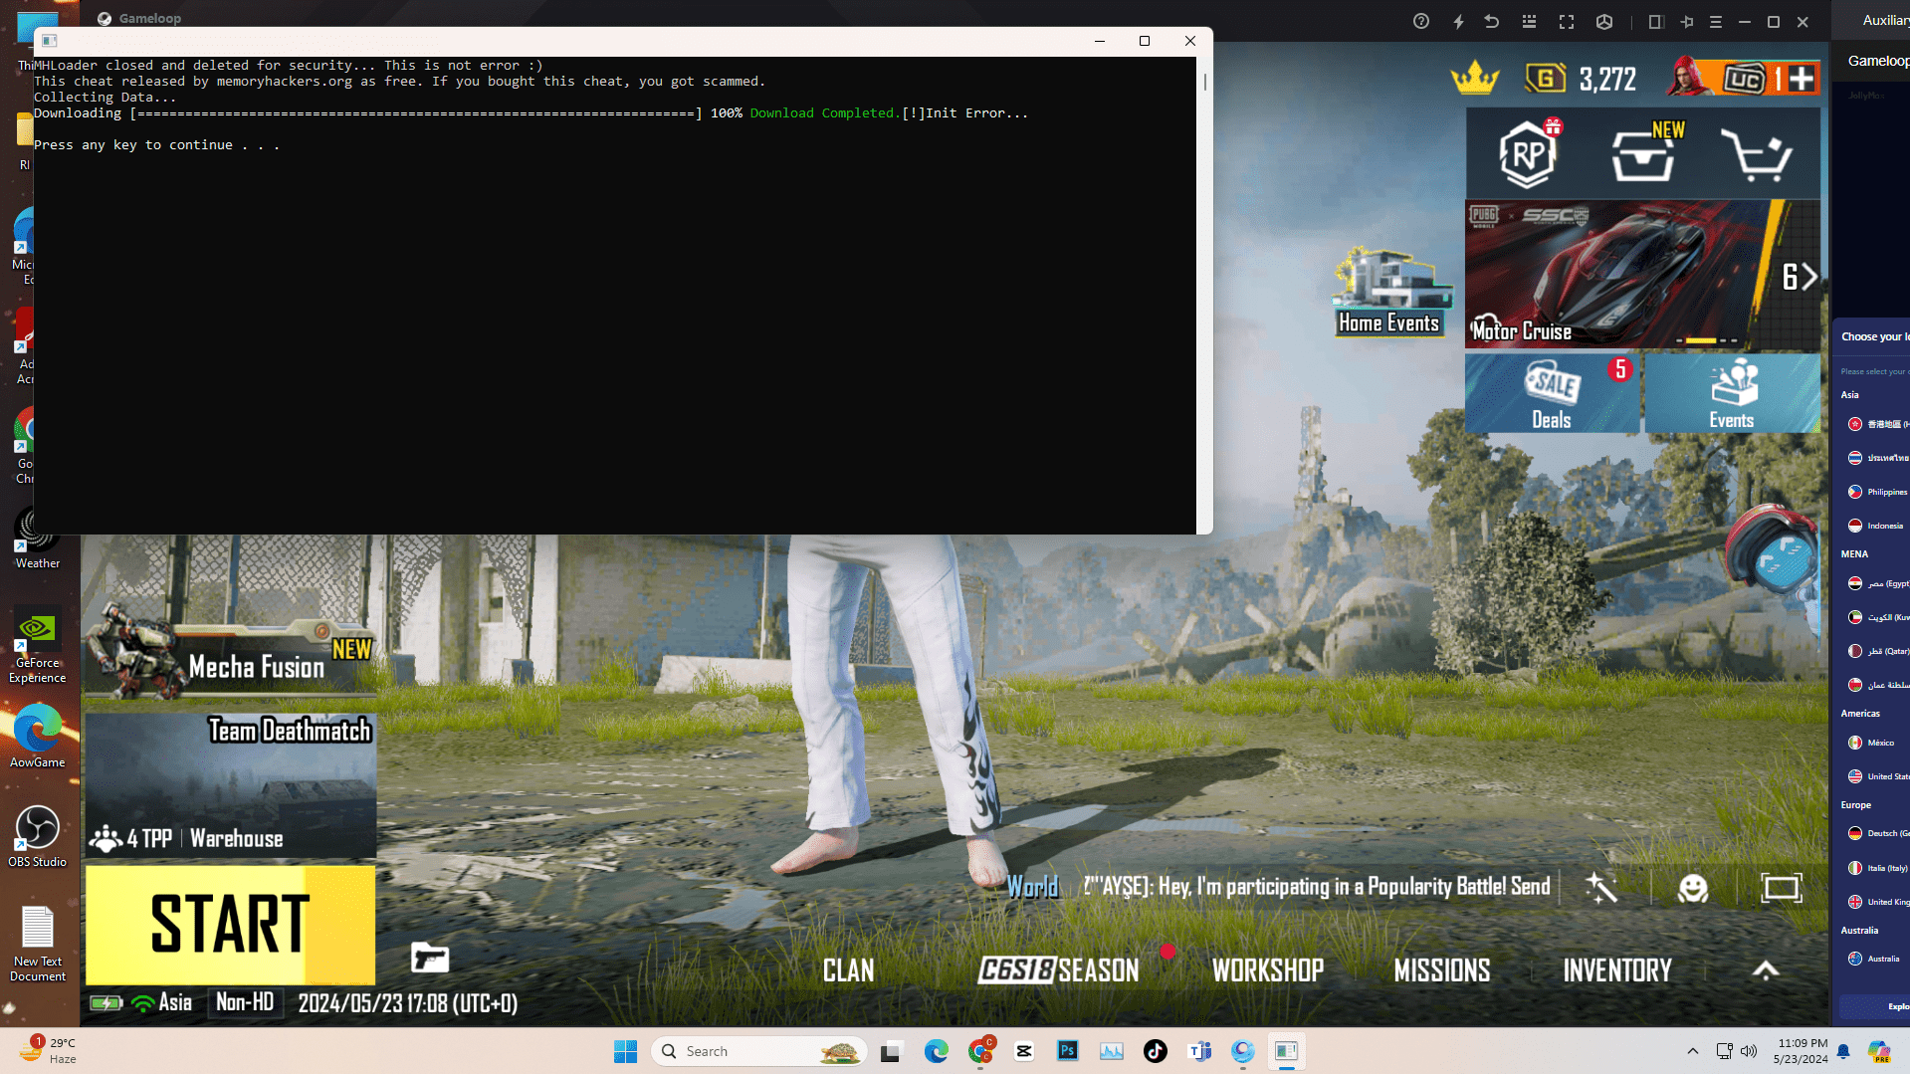This screenshot has height=1074, width=1910.
Task: Click the taskbar Search box
Action: click(758, 1051)
